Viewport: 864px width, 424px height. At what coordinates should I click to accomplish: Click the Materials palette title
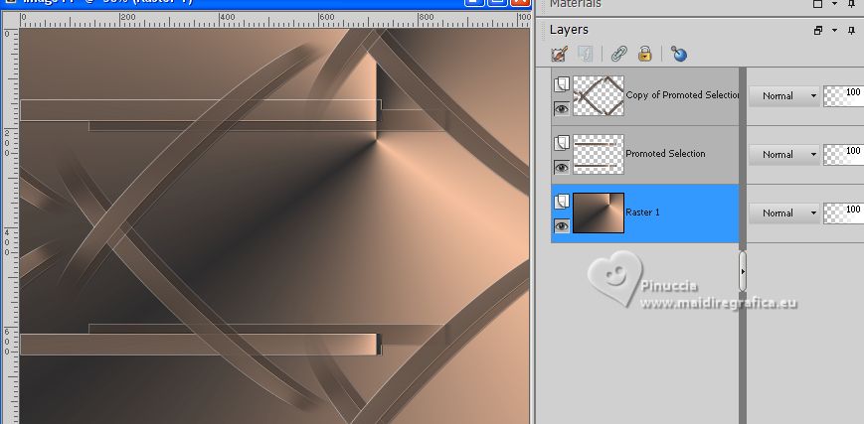tap(576, 4)
